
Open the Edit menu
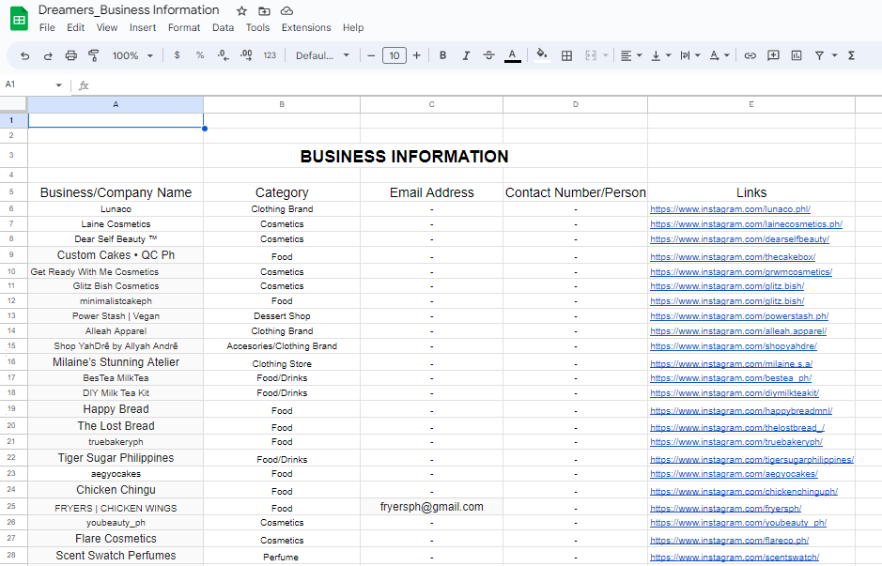click(75, 27)
